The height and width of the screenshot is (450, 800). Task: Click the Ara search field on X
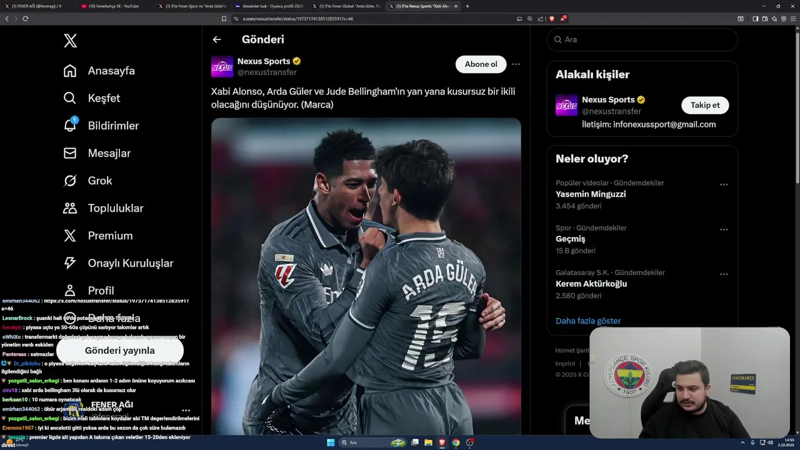pos(642,39)
